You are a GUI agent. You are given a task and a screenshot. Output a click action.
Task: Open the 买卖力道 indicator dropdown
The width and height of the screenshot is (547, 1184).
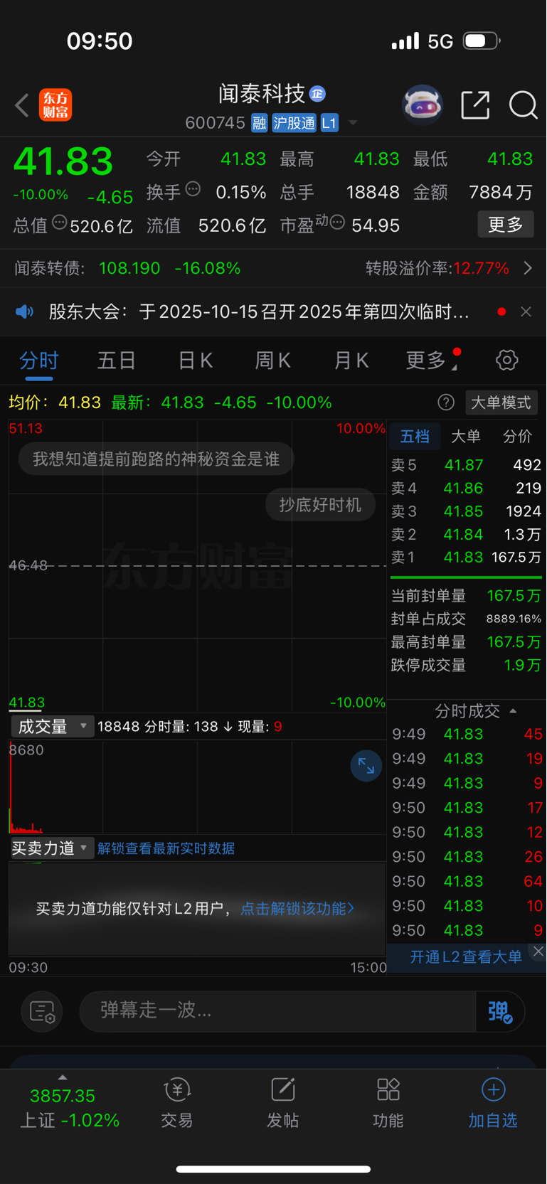pyautogui.click(x=52, y=848)
